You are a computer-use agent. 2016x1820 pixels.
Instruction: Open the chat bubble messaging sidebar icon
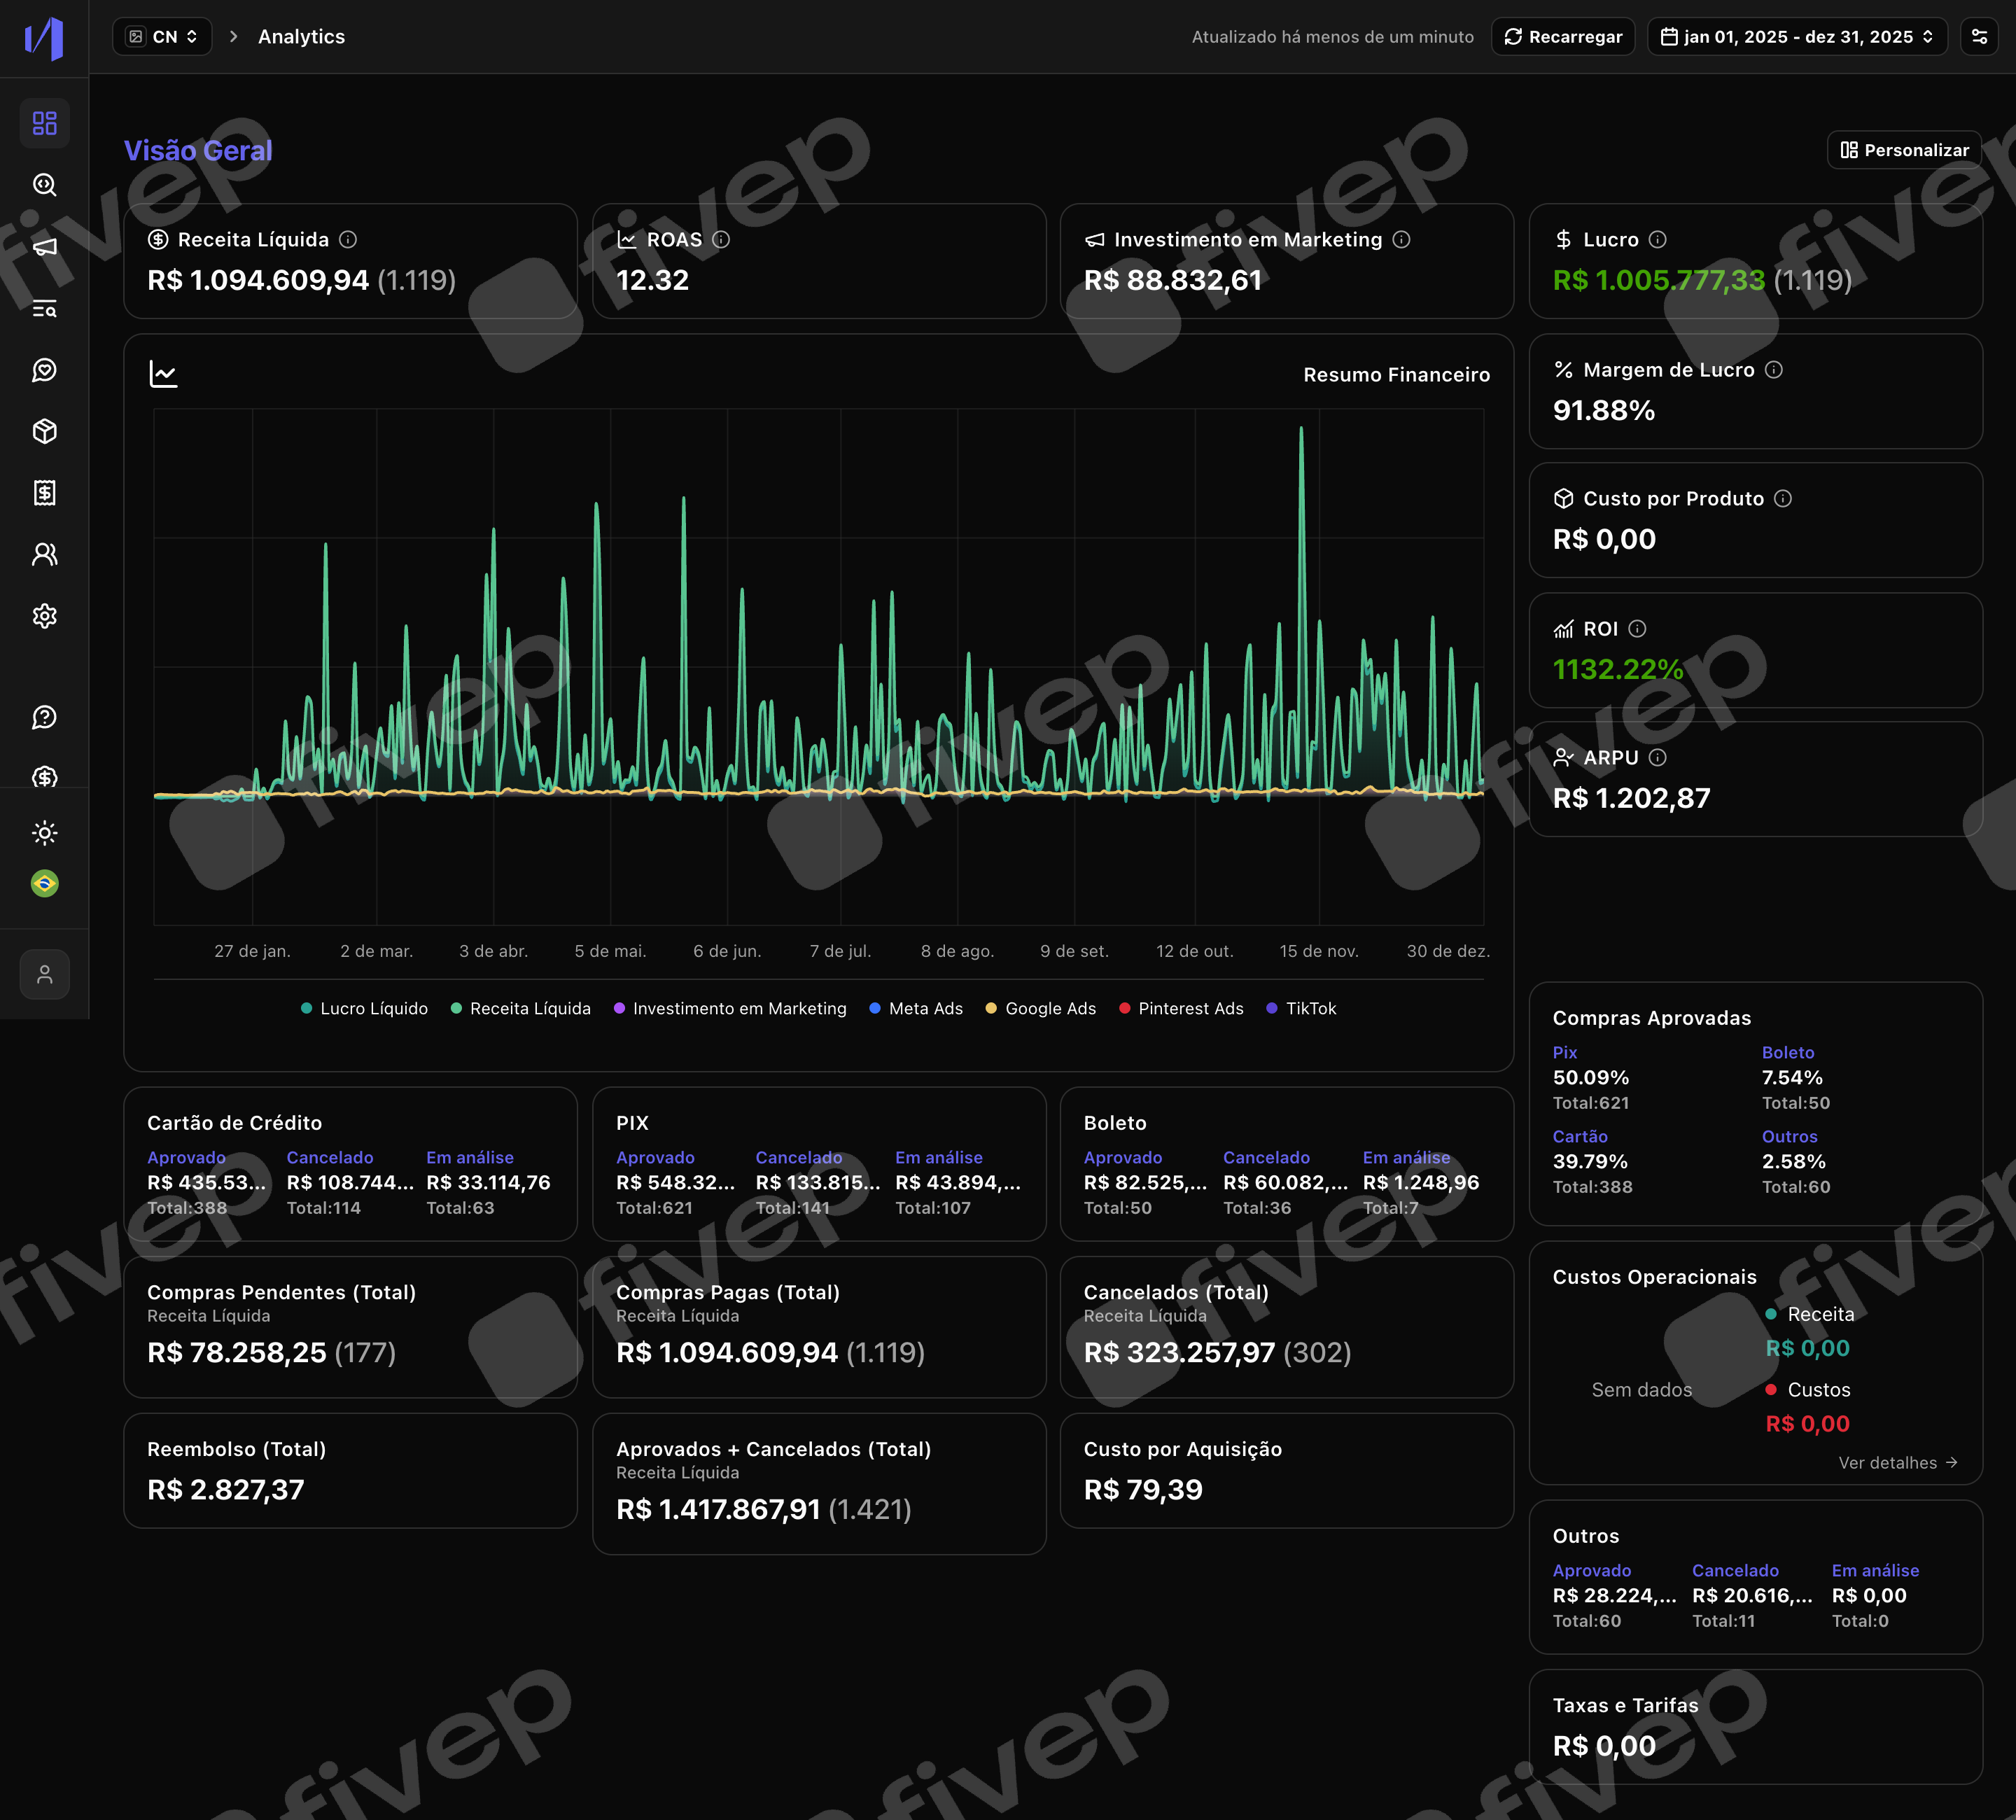[45, 370]
